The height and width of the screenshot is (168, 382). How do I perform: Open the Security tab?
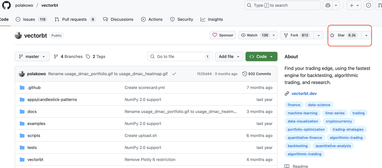pos(181,19)
